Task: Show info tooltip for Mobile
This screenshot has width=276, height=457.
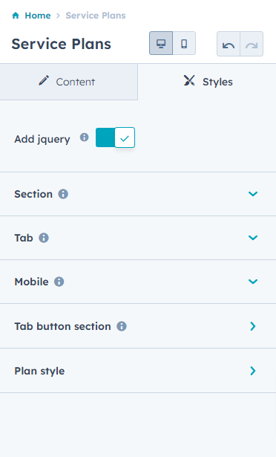Action: [x=59, y=282]
